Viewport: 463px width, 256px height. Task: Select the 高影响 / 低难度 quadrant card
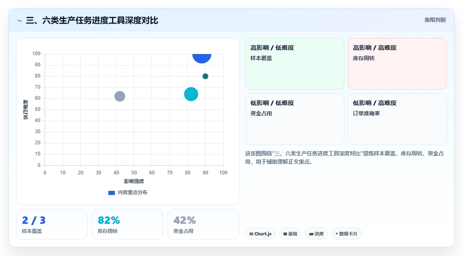(x=295, y=63)
